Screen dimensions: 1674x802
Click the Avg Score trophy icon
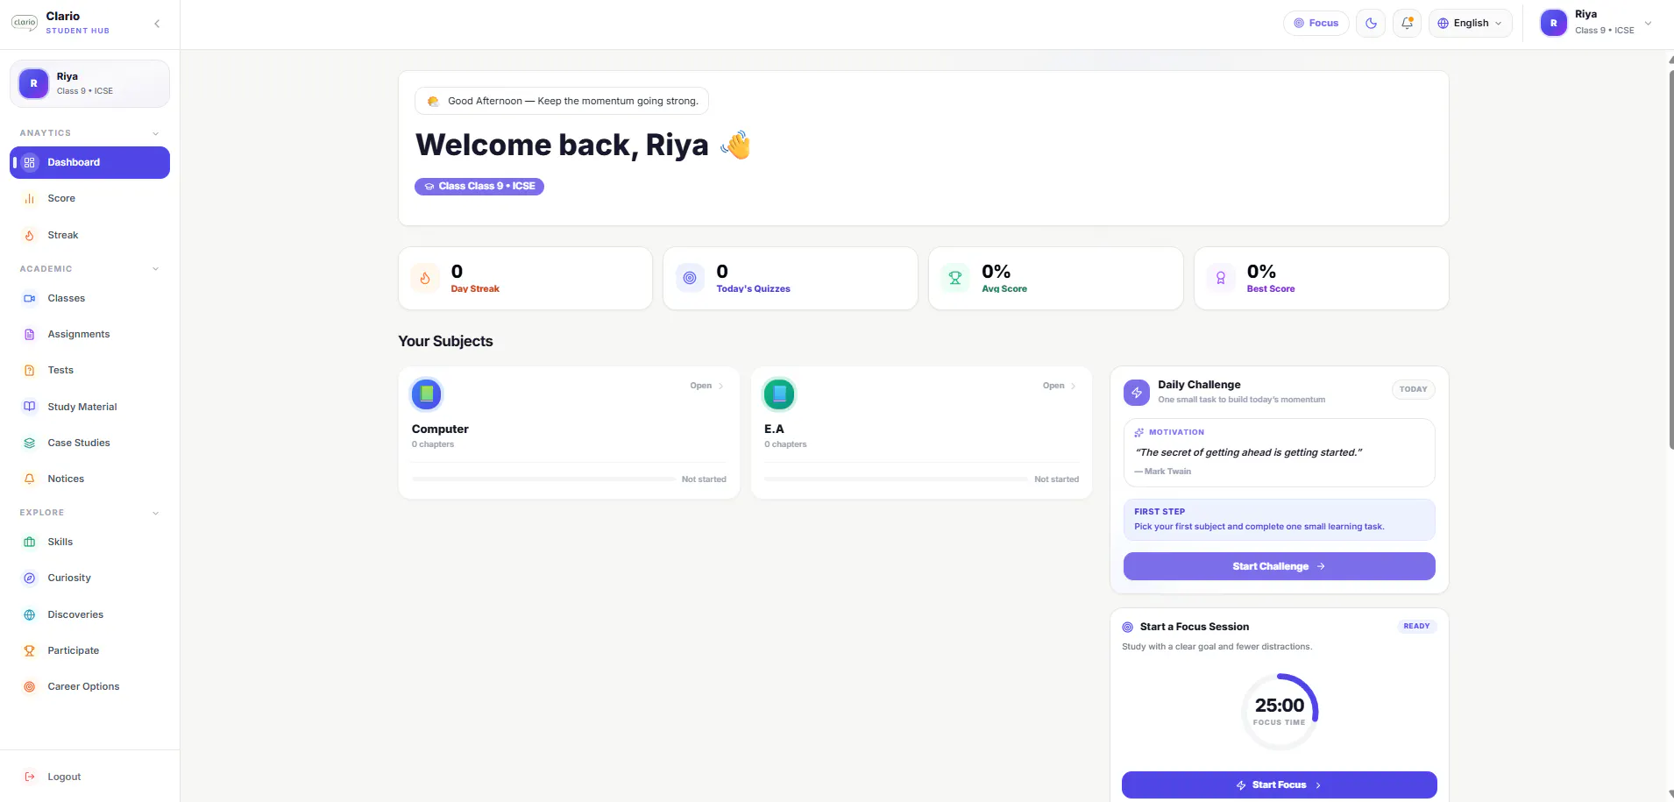955,278
